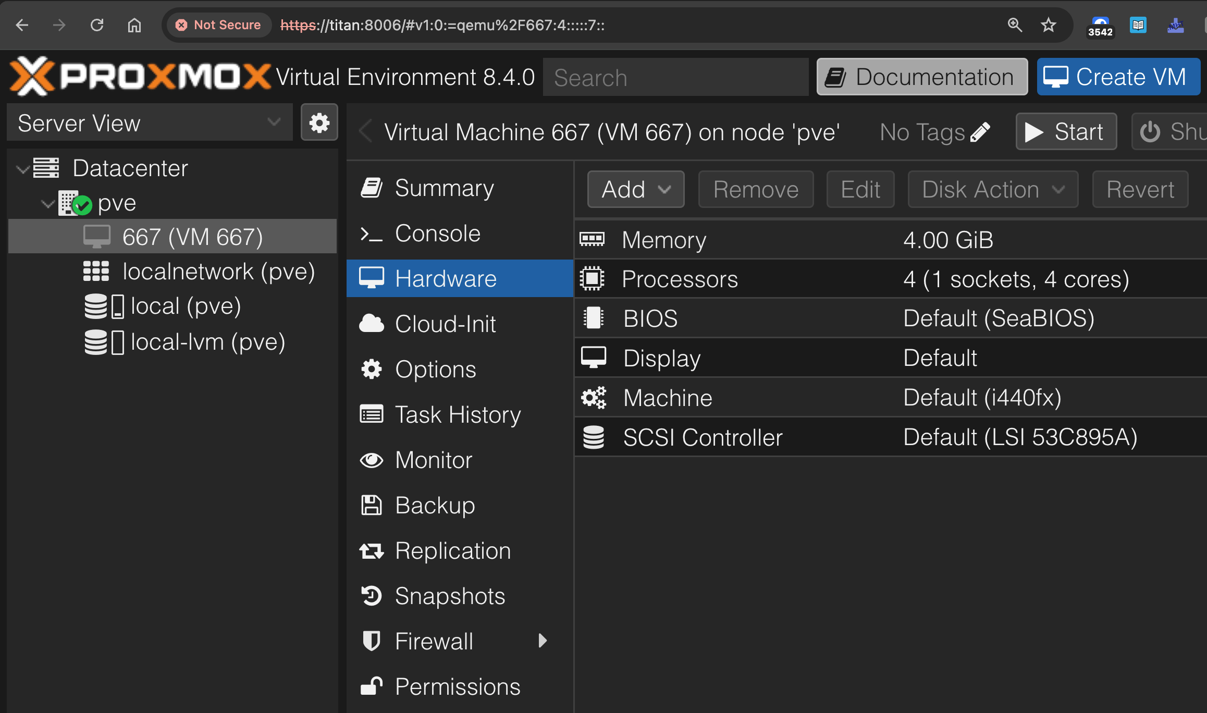Click the Default (i440fx) value
The height and width of the screenshot is (713, 1207).
982,398
